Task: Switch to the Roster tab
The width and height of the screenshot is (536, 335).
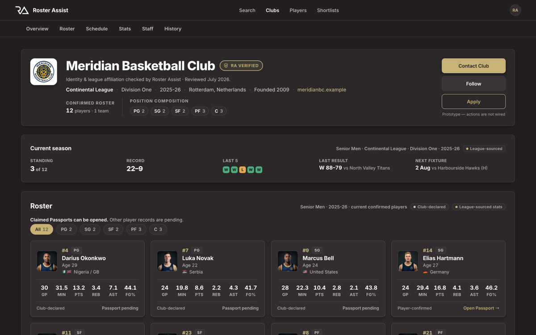Action: [x=67, y=29]
